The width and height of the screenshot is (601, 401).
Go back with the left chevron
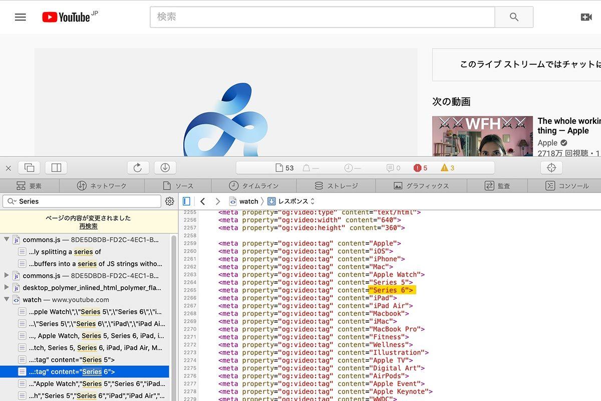(x=202, y=201)
